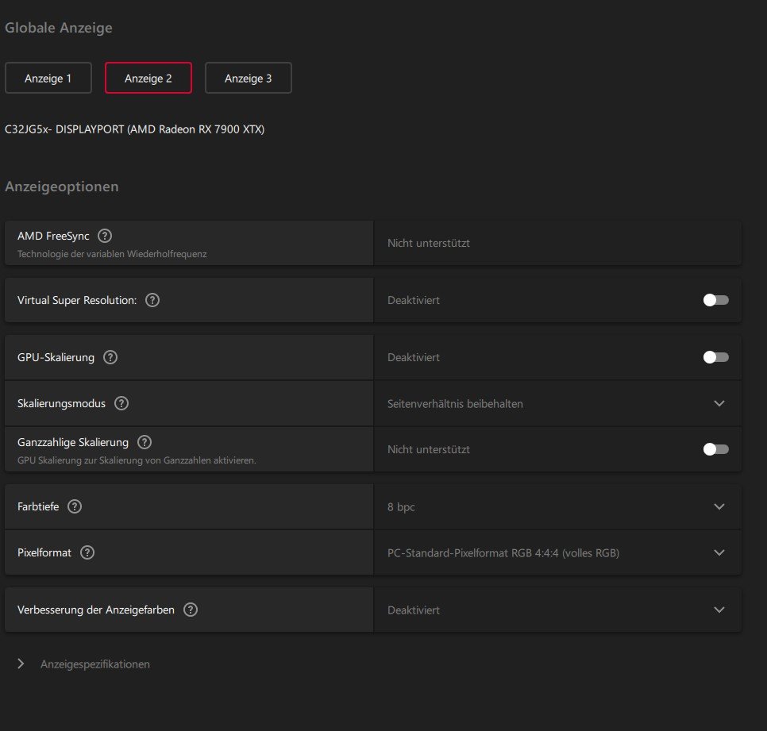Turn on the GPU-Skalierung switch
The height and width of the screenshot is (731, 767).
click(x=715, y=357)
